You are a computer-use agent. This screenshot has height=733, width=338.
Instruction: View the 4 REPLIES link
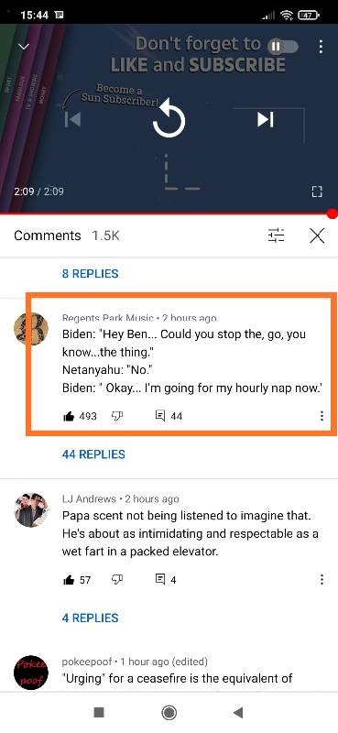click(x=91, y=618)
